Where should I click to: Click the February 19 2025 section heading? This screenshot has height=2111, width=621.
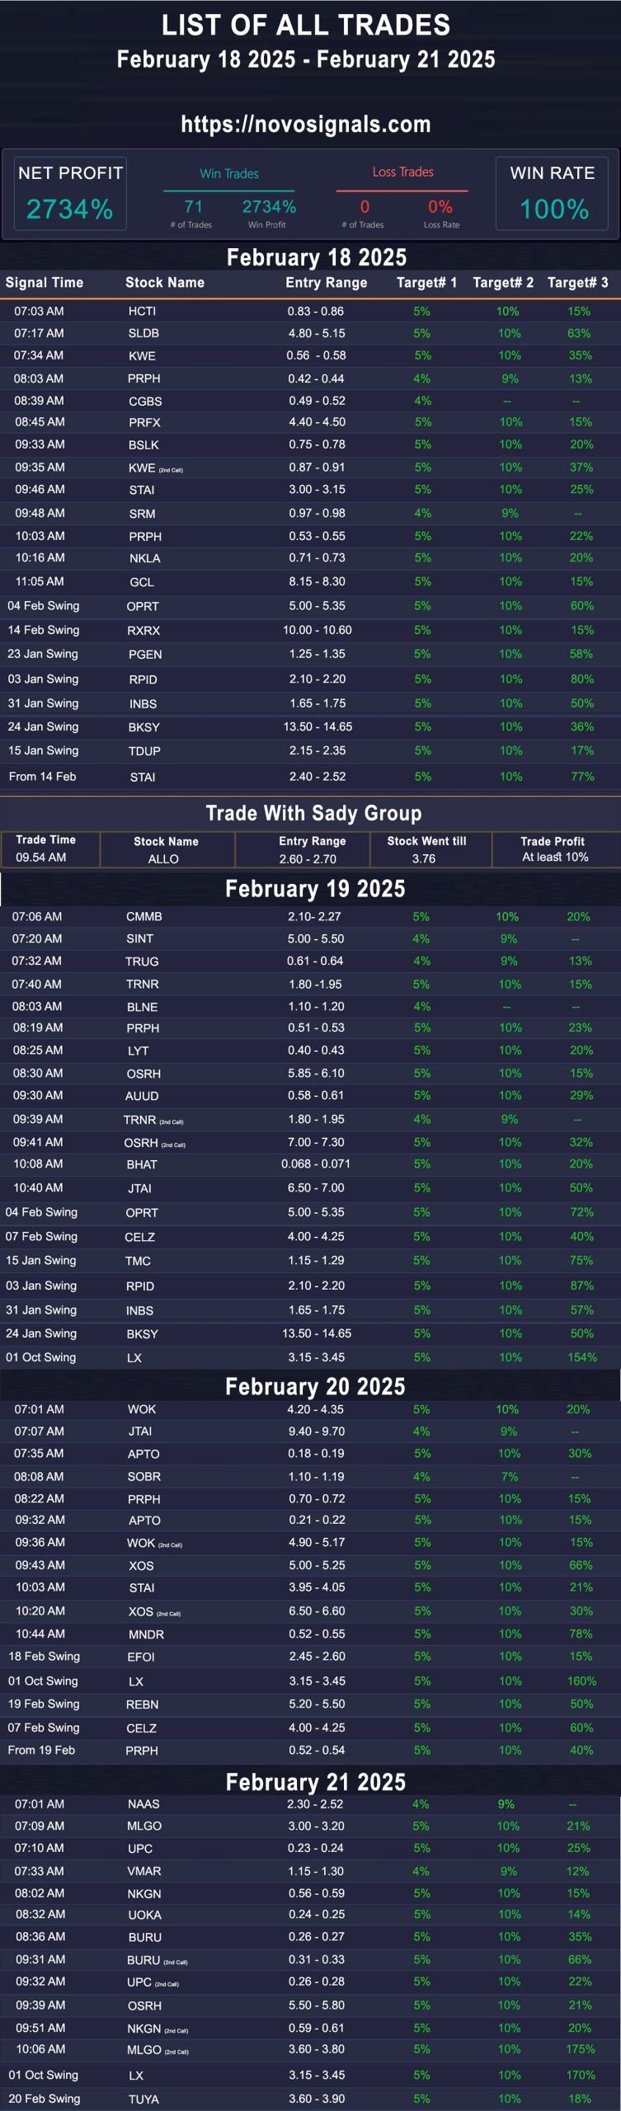tap(315, 889)
